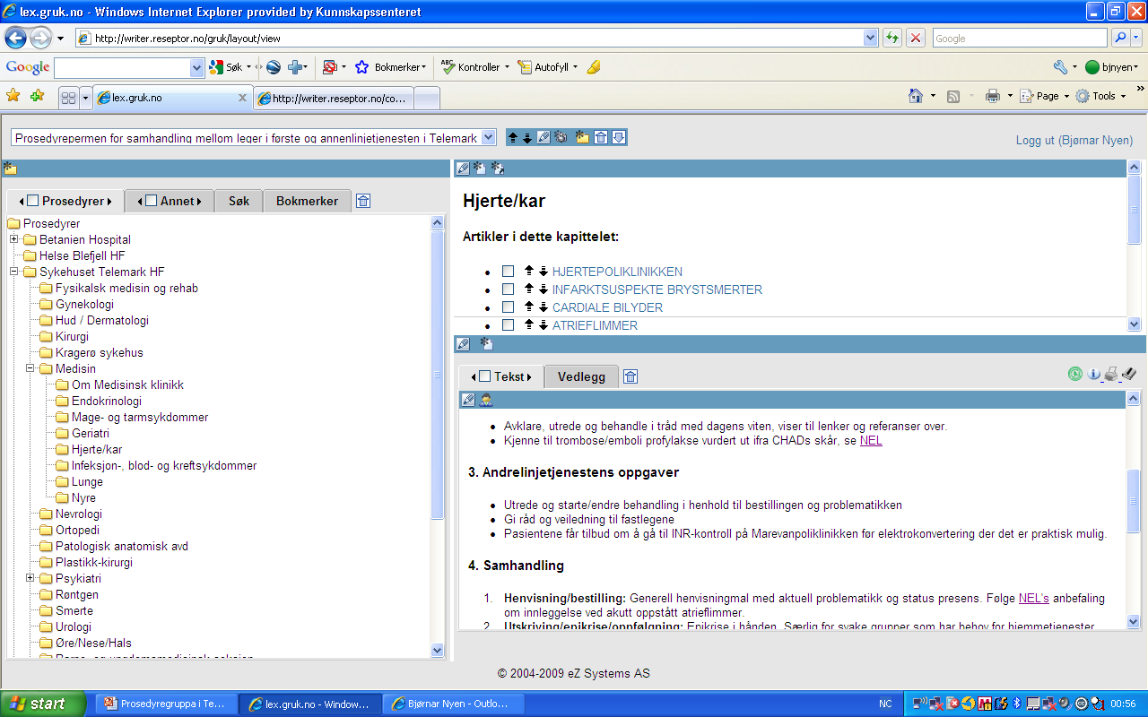Tick the ATRIEFLIMMER checkbox
The width and height of the screenshot is (1148, 717).
click(508, 325)
